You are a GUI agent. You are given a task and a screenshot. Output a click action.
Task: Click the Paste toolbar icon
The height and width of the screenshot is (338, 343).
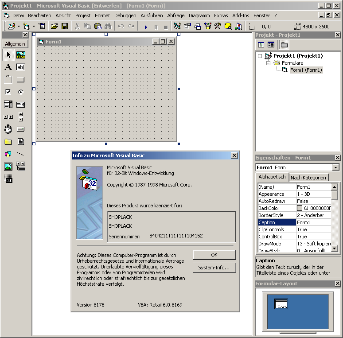[98, 27]
